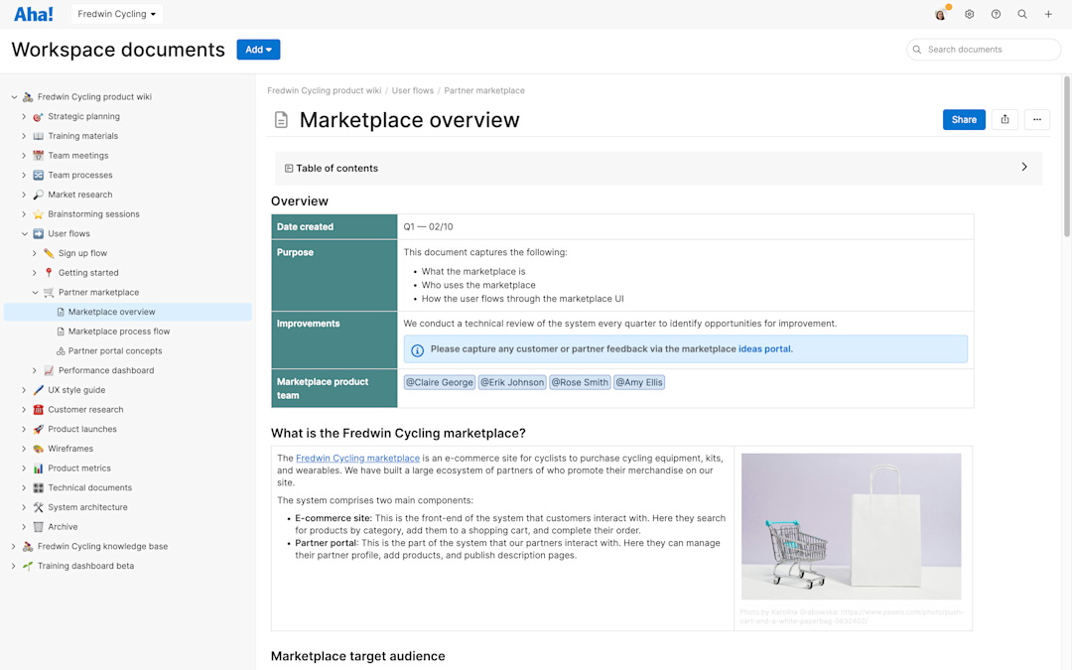
Task: Click in the Search documents field
Action: coord(983,49)
